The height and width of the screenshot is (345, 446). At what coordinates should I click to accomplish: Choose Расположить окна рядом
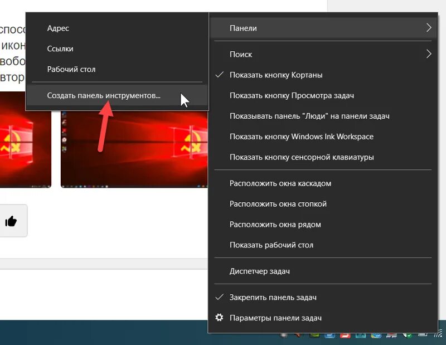tap(323, 225)
